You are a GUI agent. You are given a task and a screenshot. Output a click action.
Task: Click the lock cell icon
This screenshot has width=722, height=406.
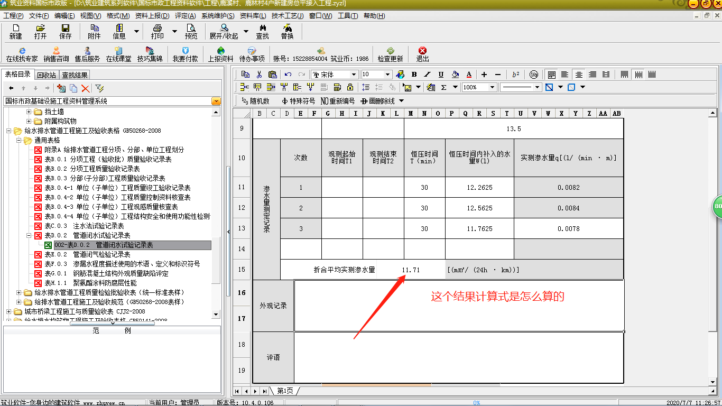(350, 87)
